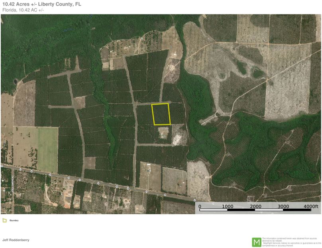322x248 pixels.
Task: Select the green MapRight "M" logo
Action: click(x=257, y=241)
